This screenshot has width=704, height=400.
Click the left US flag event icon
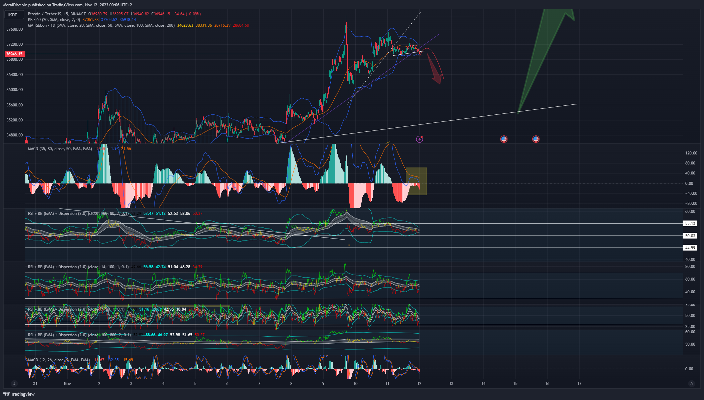[x=504, y=139]
